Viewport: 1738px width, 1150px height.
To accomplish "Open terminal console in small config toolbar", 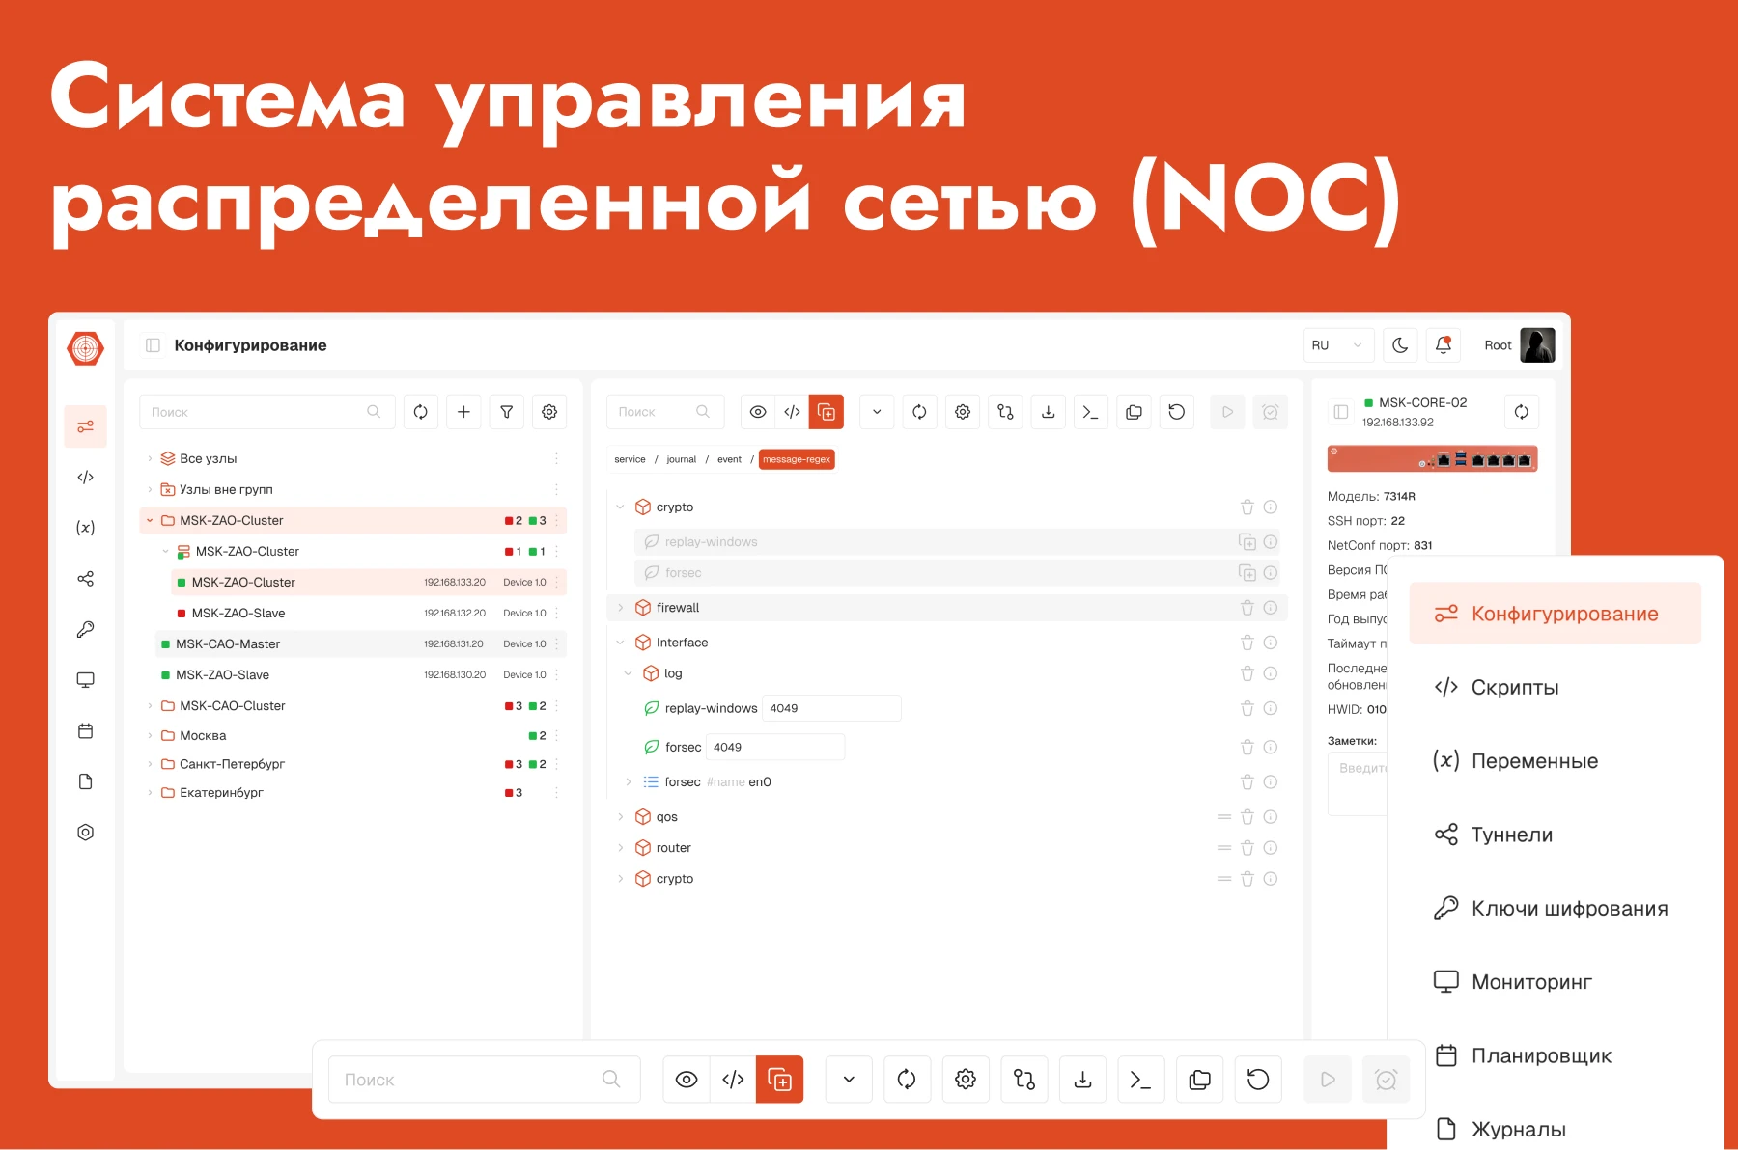I will [1091, 412].
